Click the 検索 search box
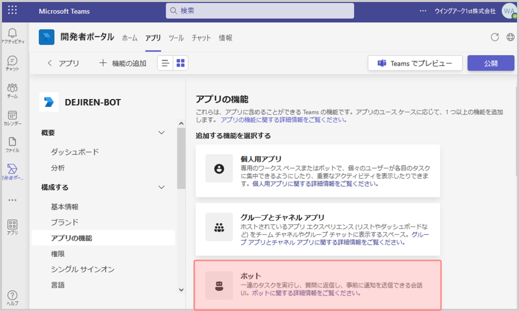 tap(259, 11)
